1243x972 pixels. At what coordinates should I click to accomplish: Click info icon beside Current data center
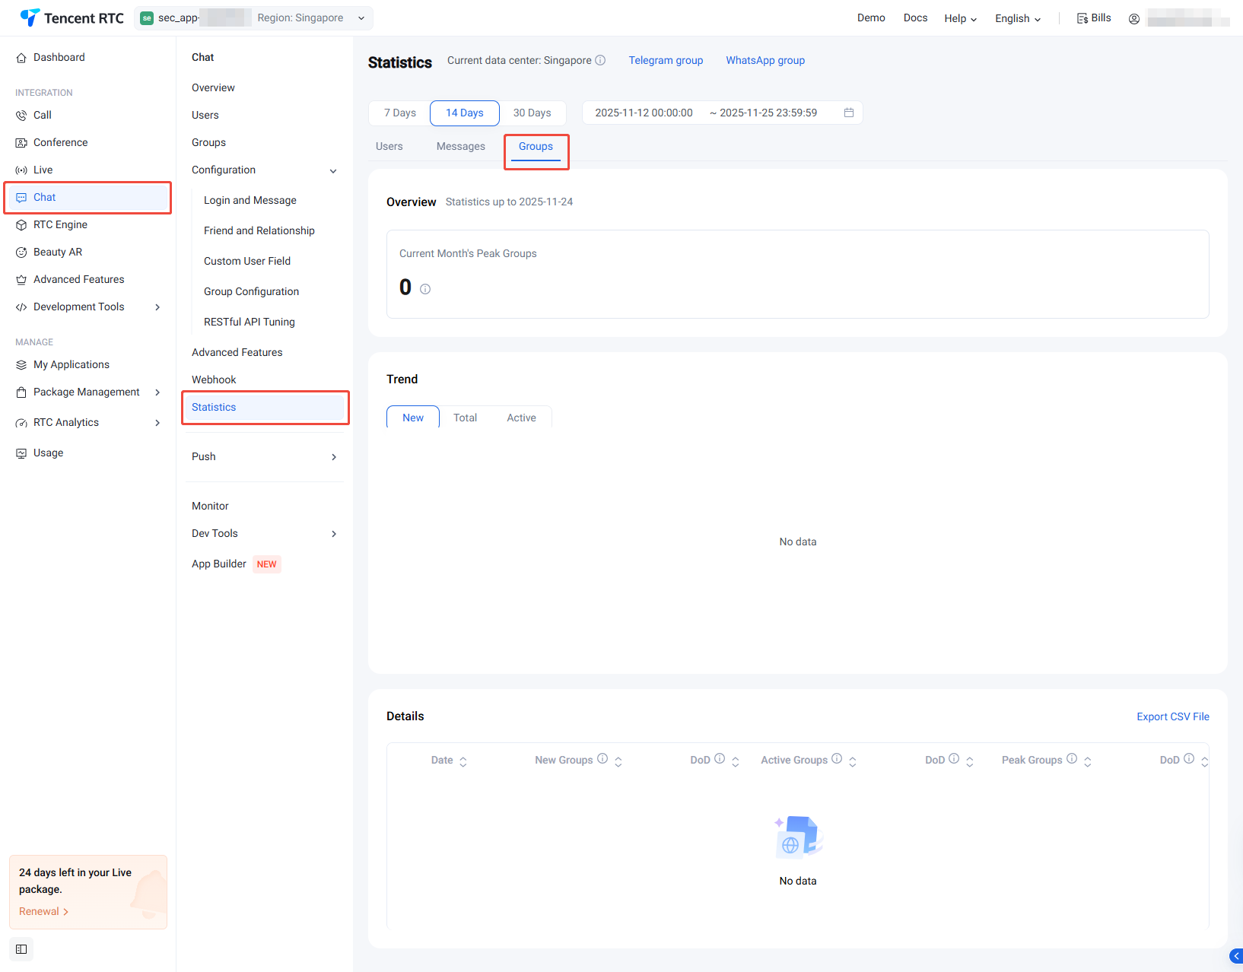[600, 60]
